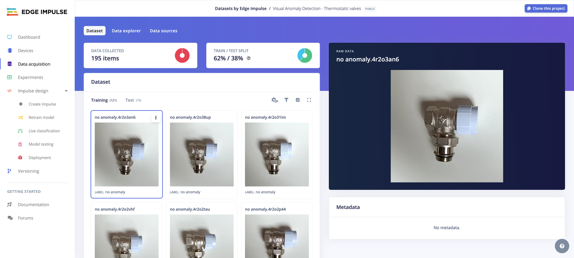
Task: Click the Devices chip icon
Action: click(x=10, y=51)
